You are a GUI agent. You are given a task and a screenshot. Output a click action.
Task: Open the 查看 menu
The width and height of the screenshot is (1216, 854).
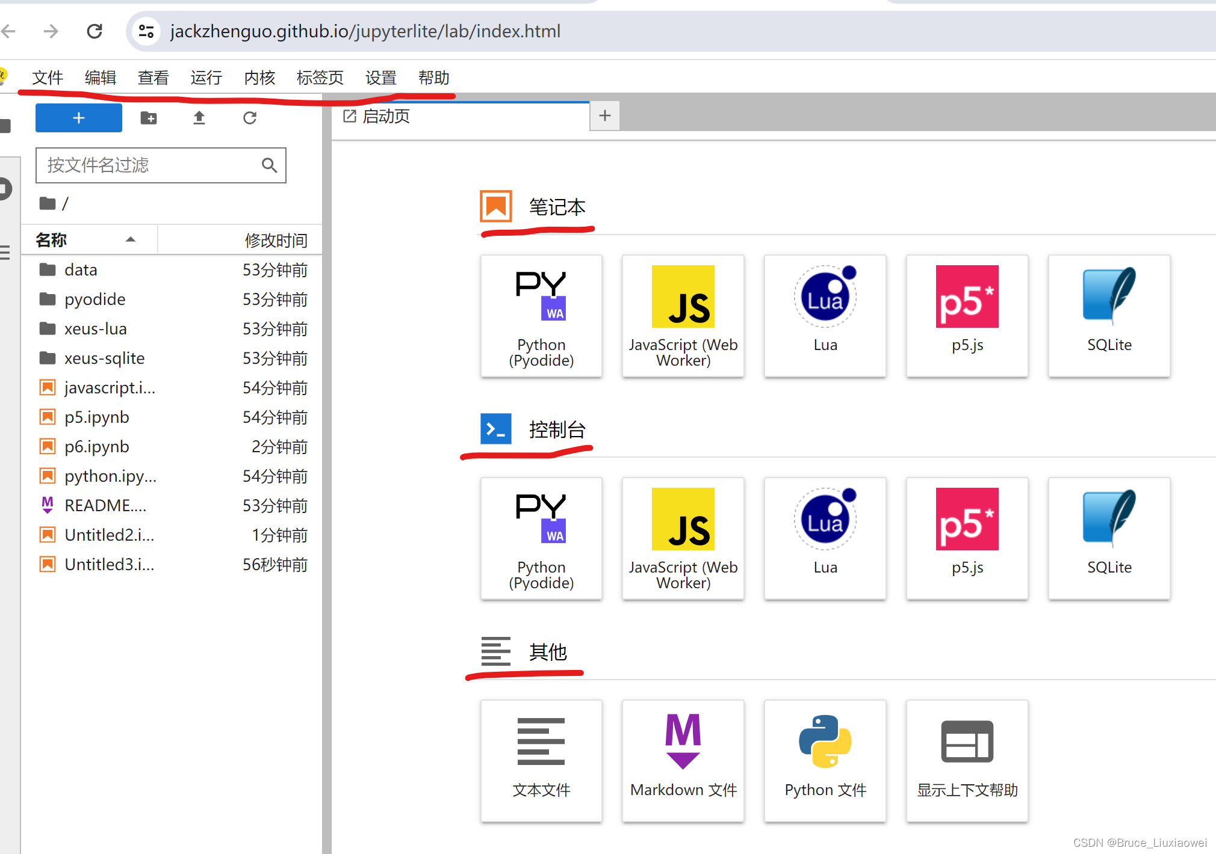pyautogui.click(x=153, y=78)
